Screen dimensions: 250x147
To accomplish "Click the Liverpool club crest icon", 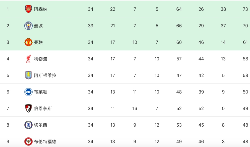I will point(28,59).
